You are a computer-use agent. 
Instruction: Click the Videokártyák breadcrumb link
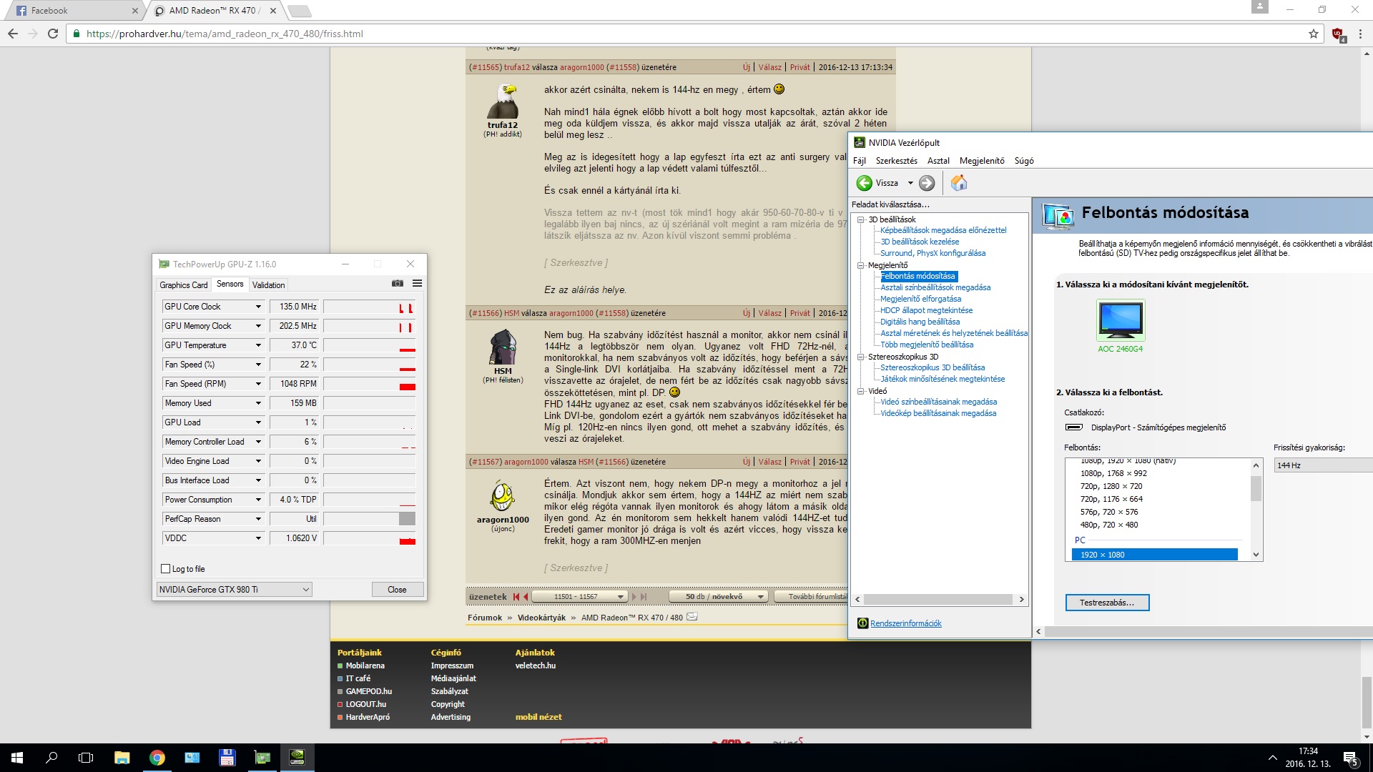(x=541, y=618)
